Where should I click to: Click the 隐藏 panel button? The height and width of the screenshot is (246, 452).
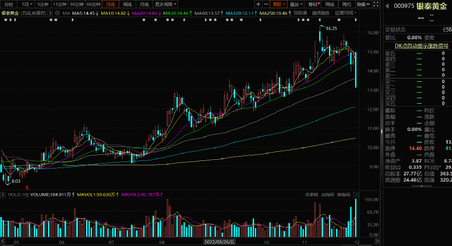click(363, 4)
